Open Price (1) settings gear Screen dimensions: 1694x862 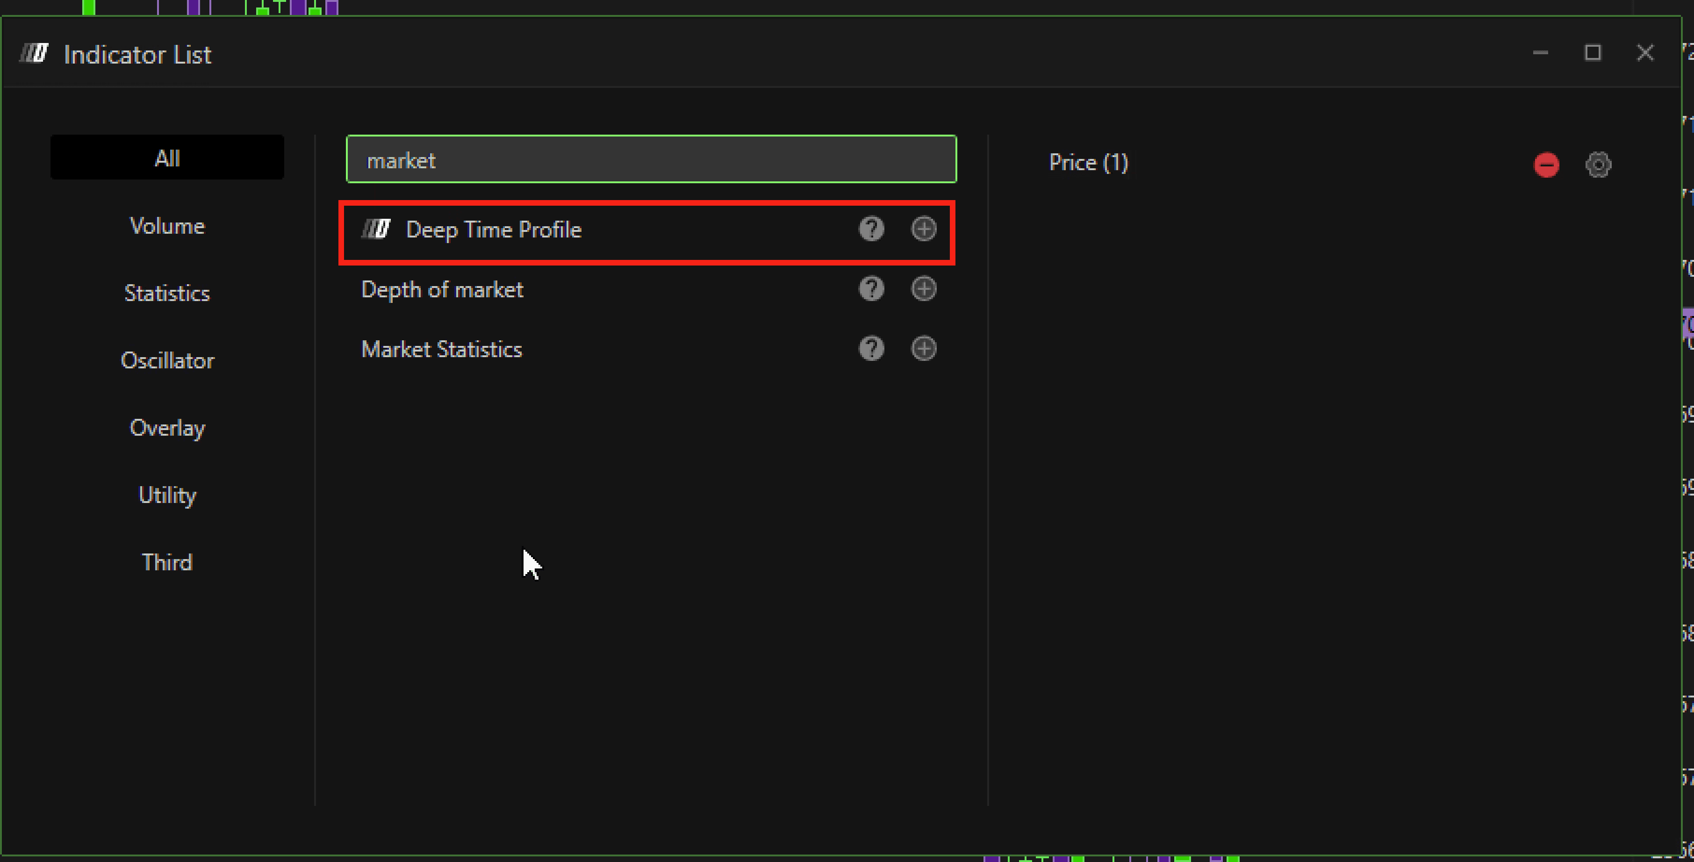point(1598,165)
